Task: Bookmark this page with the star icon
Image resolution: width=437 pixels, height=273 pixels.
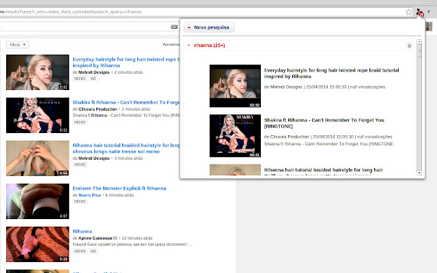Action: [x=408, y=12]
